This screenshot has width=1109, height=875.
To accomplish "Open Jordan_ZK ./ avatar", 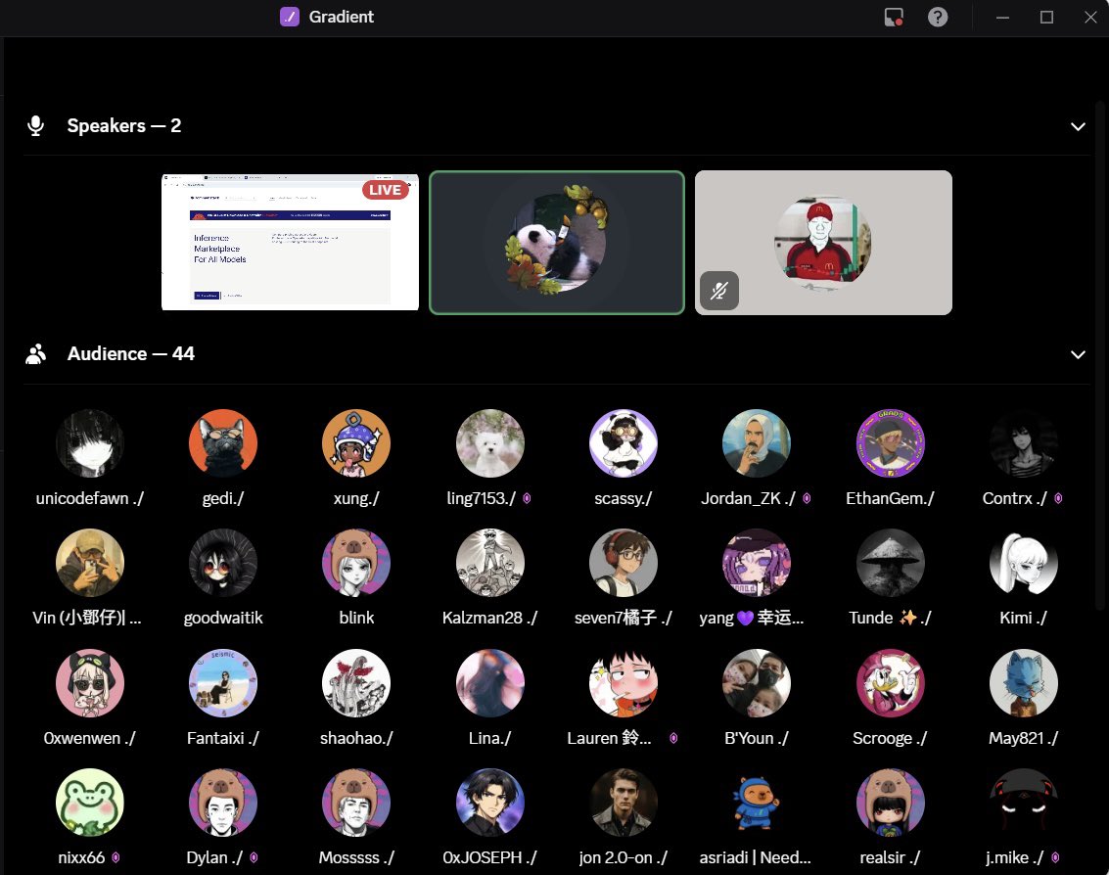I will [756, 443].
